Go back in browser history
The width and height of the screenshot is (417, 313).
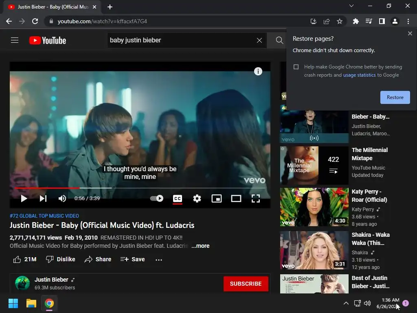point(9,21)
